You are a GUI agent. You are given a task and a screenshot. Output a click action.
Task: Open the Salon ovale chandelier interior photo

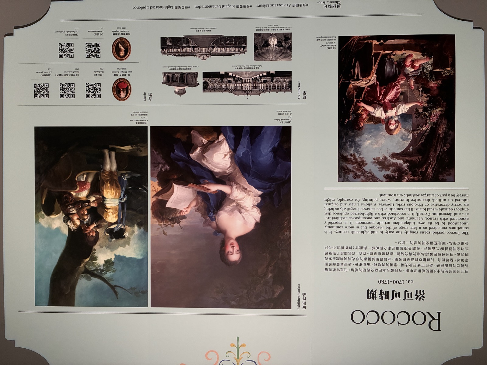[273, 47]
